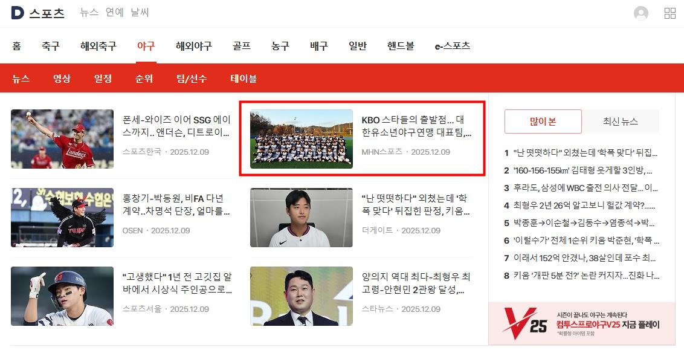Select the 많이 본 tab
The height and width of the screenshot is (353, 684).
(543, 121)
